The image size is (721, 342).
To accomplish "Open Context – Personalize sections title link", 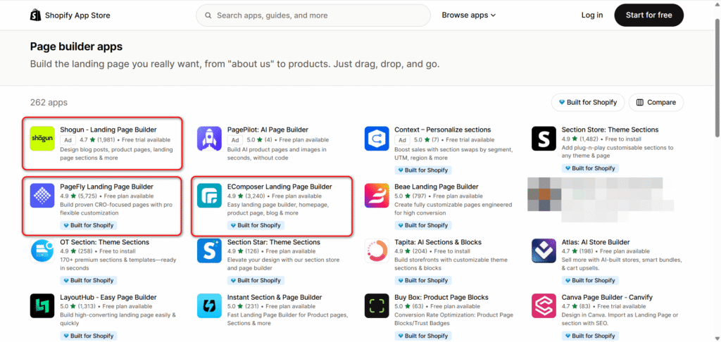I will (443, 129).
